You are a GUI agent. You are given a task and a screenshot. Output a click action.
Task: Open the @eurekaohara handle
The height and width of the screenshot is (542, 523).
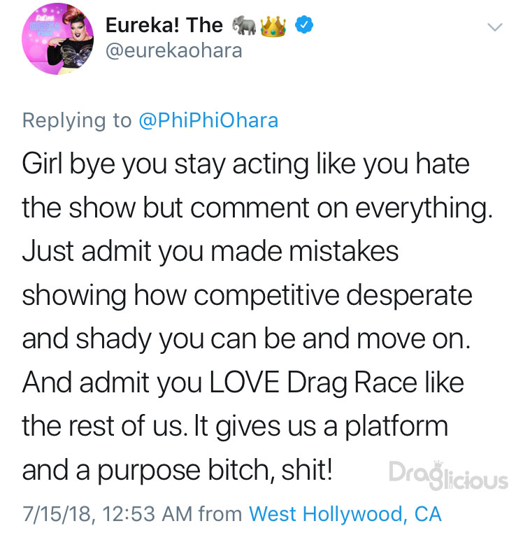(174, 51)
